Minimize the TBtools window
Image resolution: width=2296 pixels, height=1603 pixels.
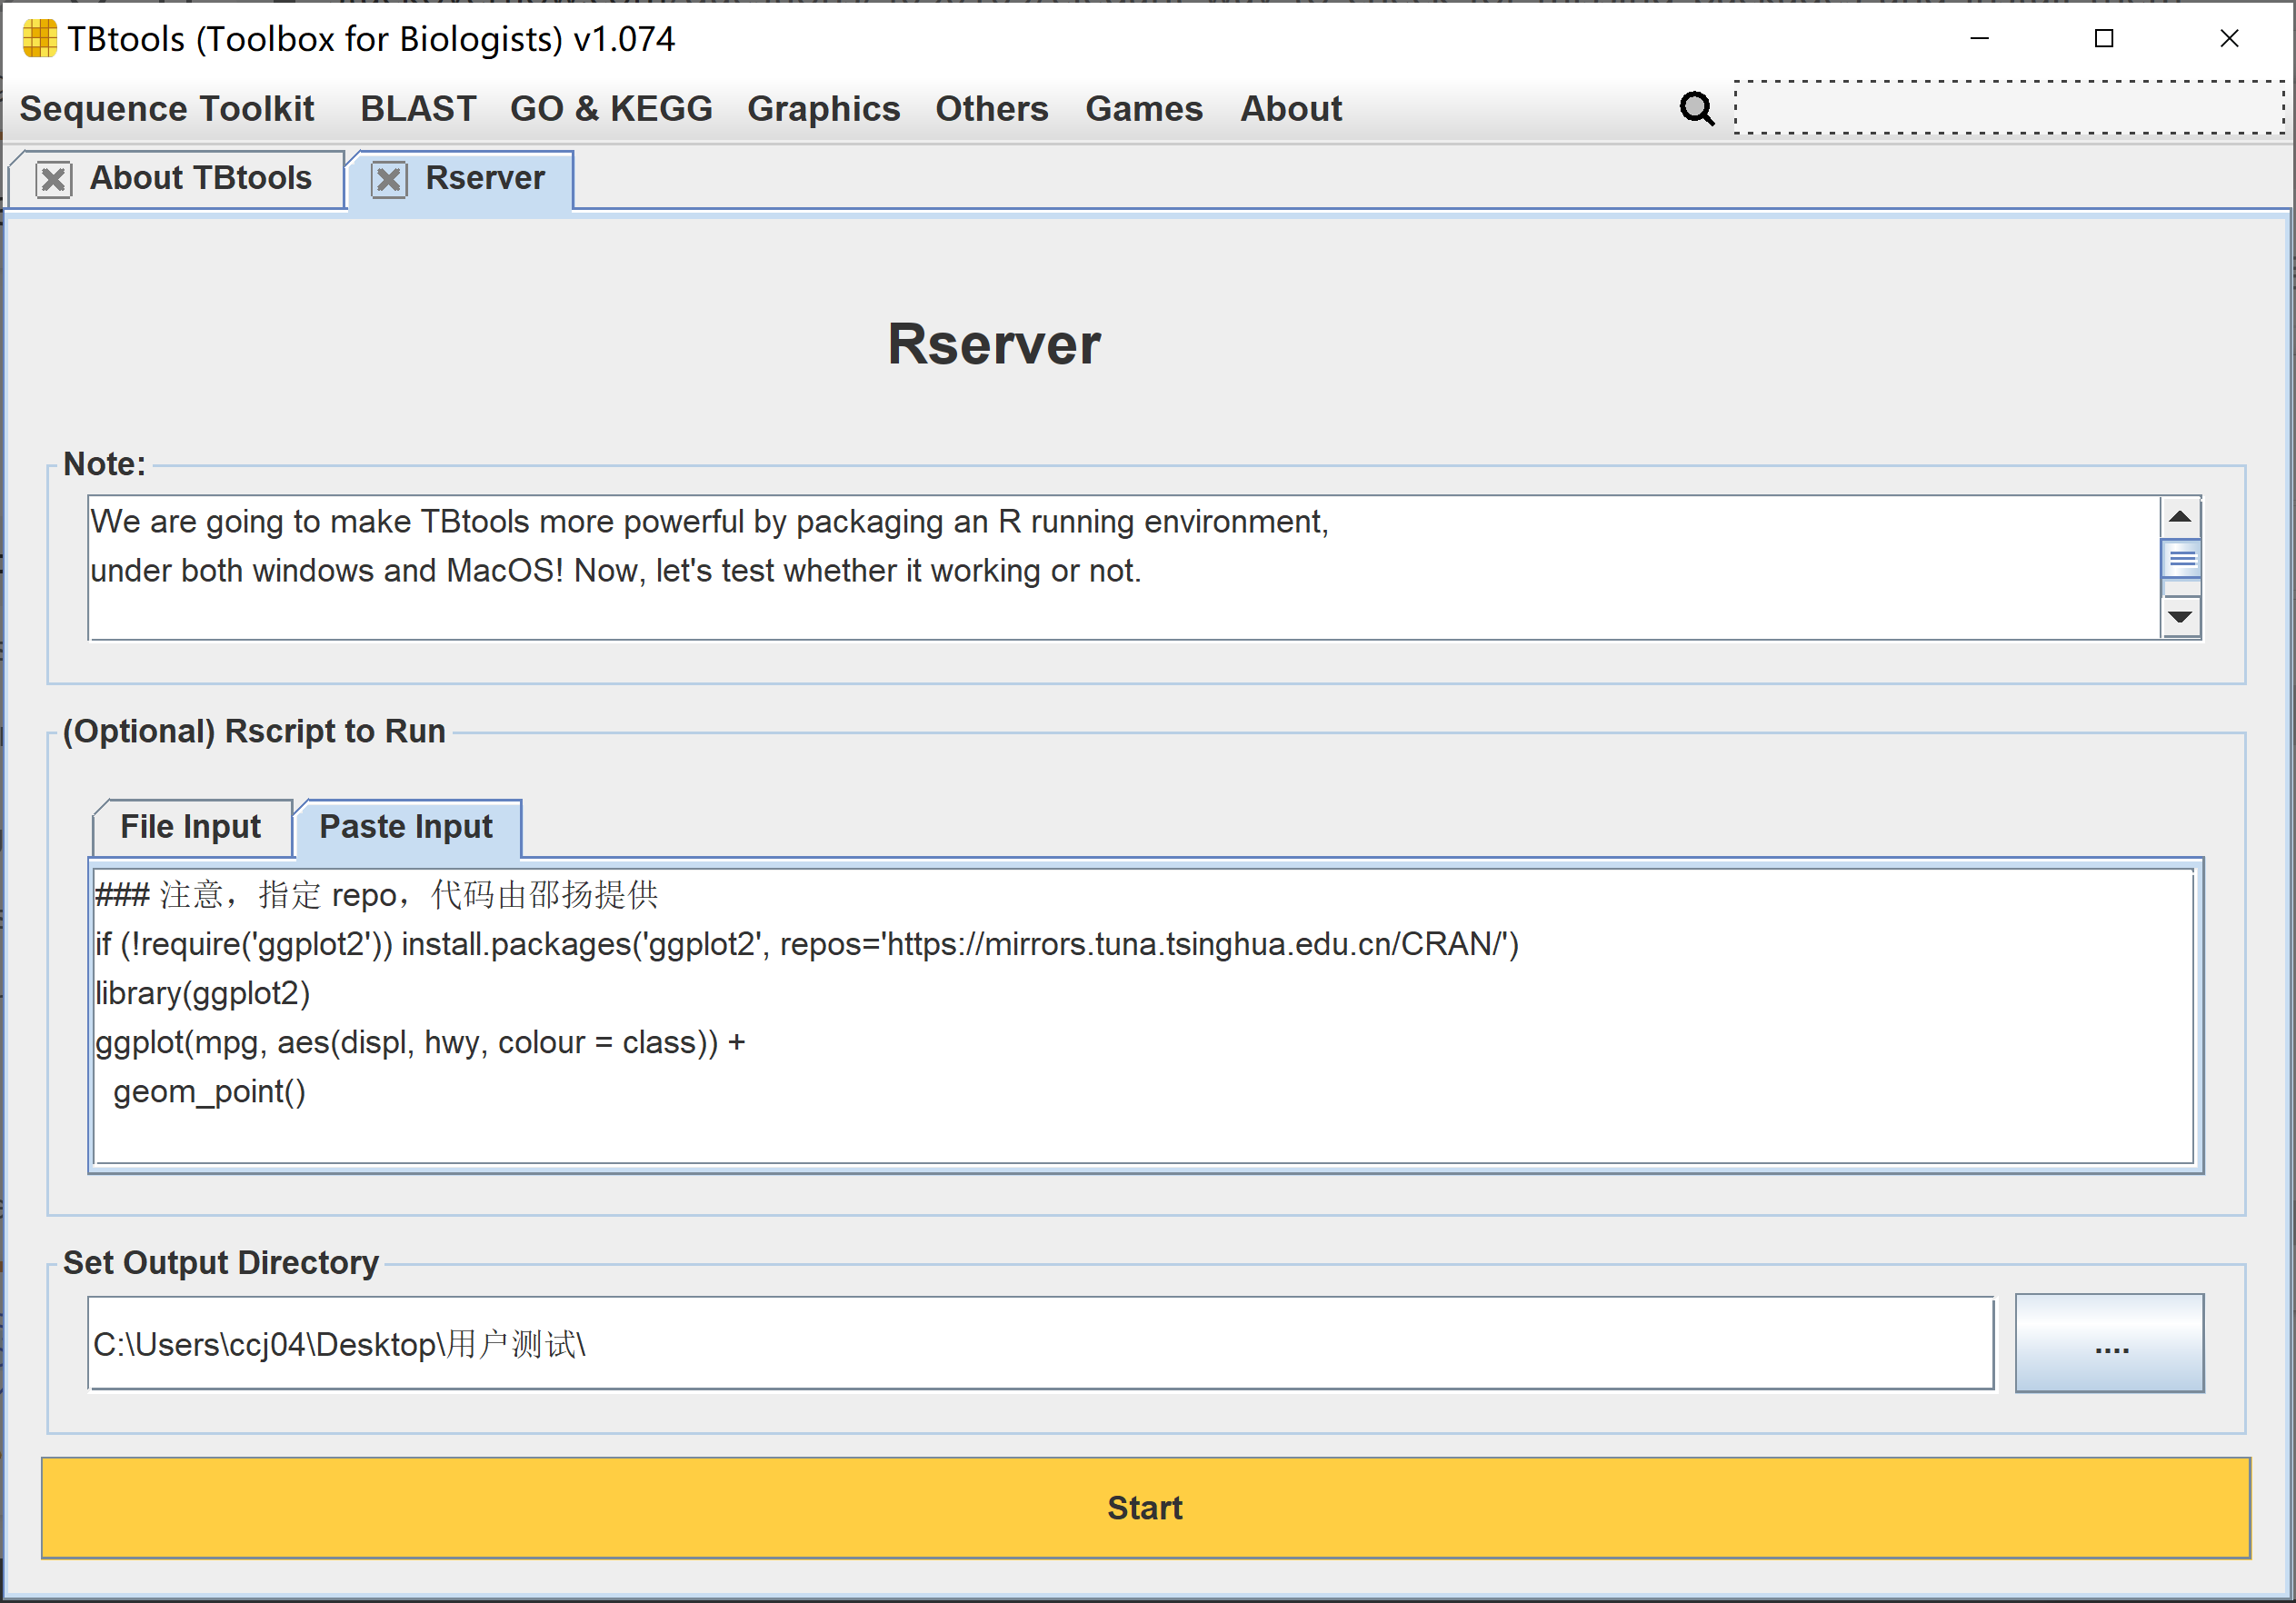click(x=1980, y=39)
